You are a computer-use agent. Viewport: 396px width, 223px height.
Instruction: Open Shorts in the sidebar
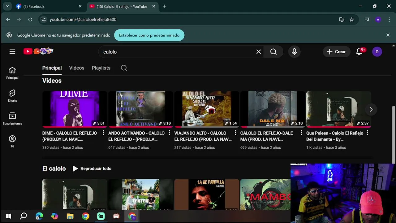point(12,96)
